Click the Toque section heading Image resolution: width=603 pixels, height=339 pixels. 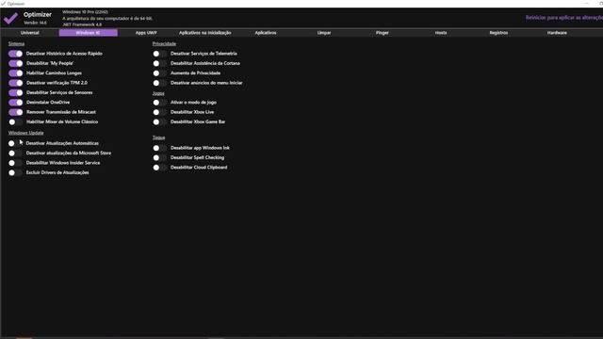pos(158,137)
